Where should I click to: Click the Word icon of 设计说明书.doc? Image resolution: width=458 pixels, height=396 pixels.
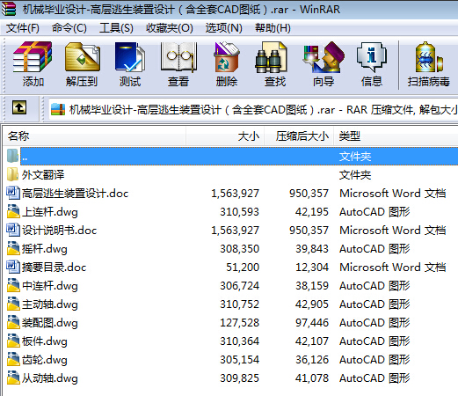coord(12,230)
